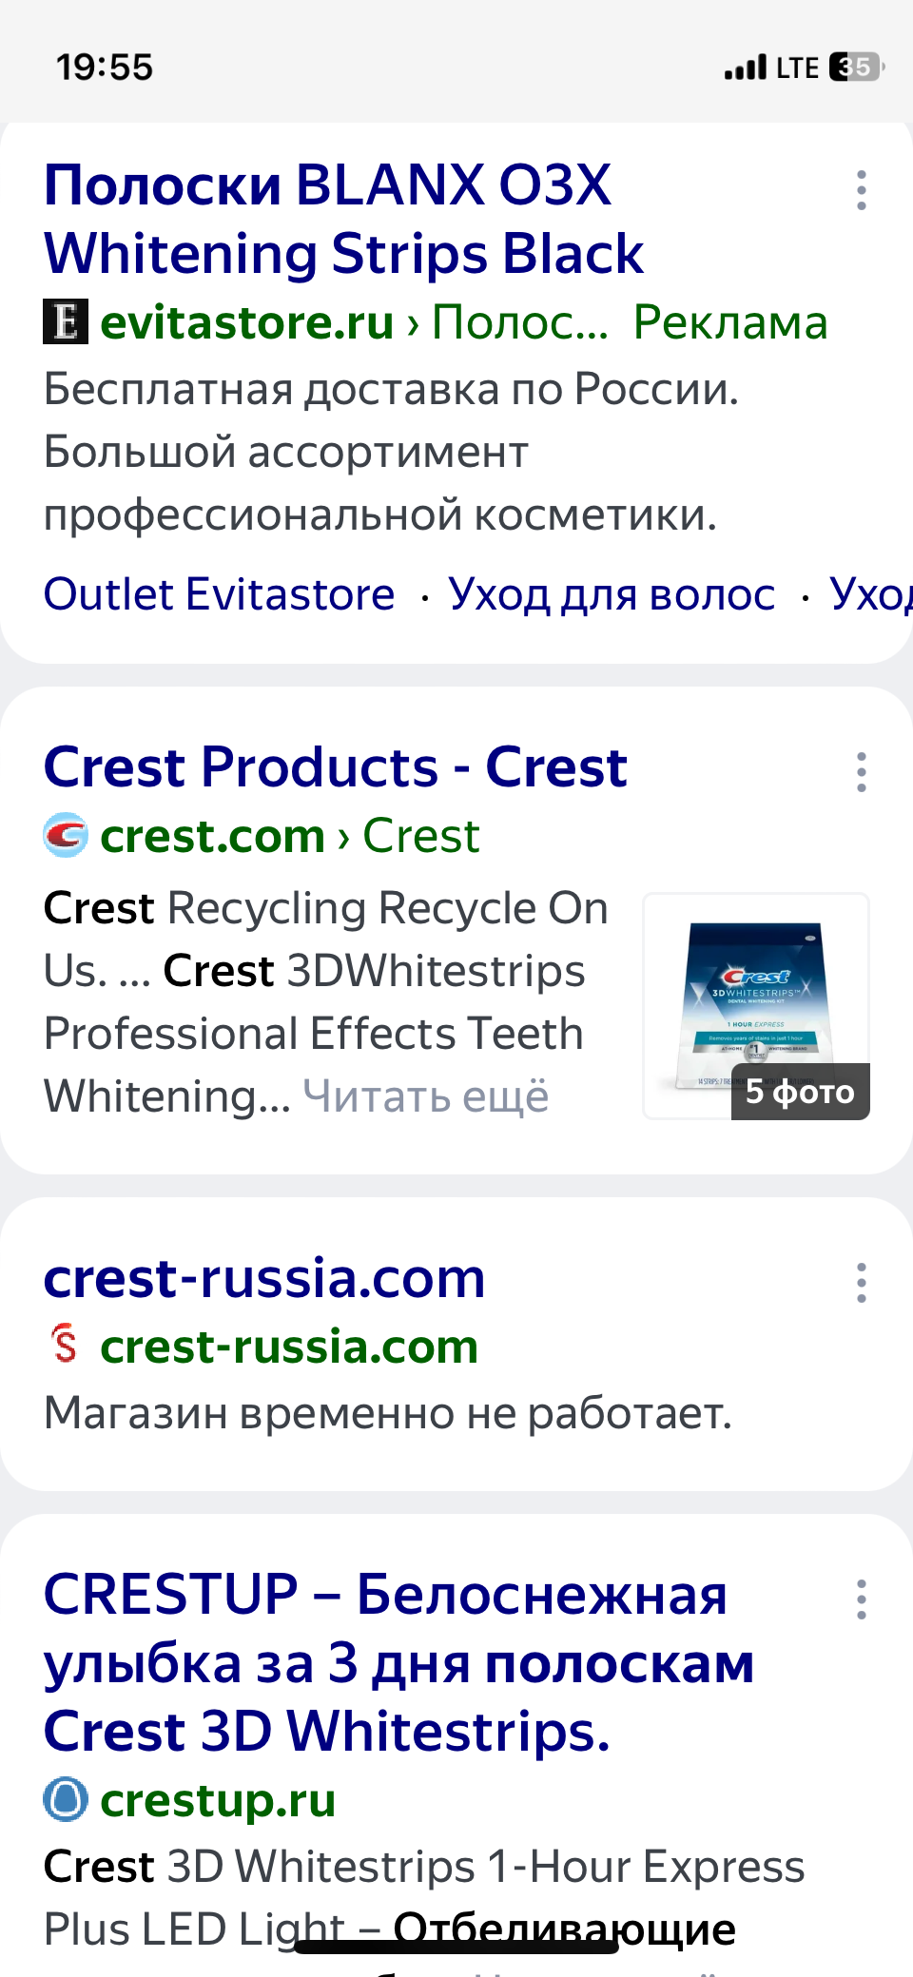
Task: Open three-dot menu for CRESTUP result
Action: 862,1599
